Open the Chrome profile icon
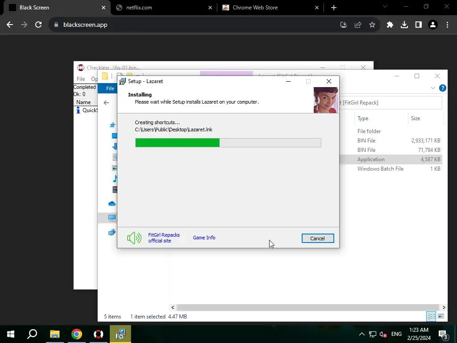The width and height of the screenshot is (457, 343). pos(433,25)
